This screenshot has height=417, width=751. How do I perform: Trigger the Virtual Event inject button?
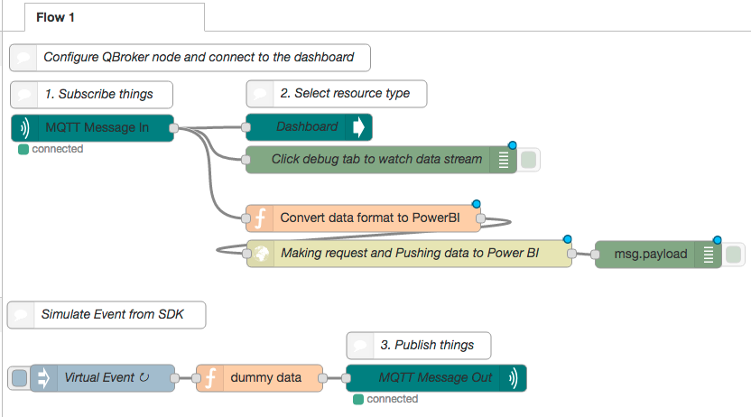tap(17, 377)
